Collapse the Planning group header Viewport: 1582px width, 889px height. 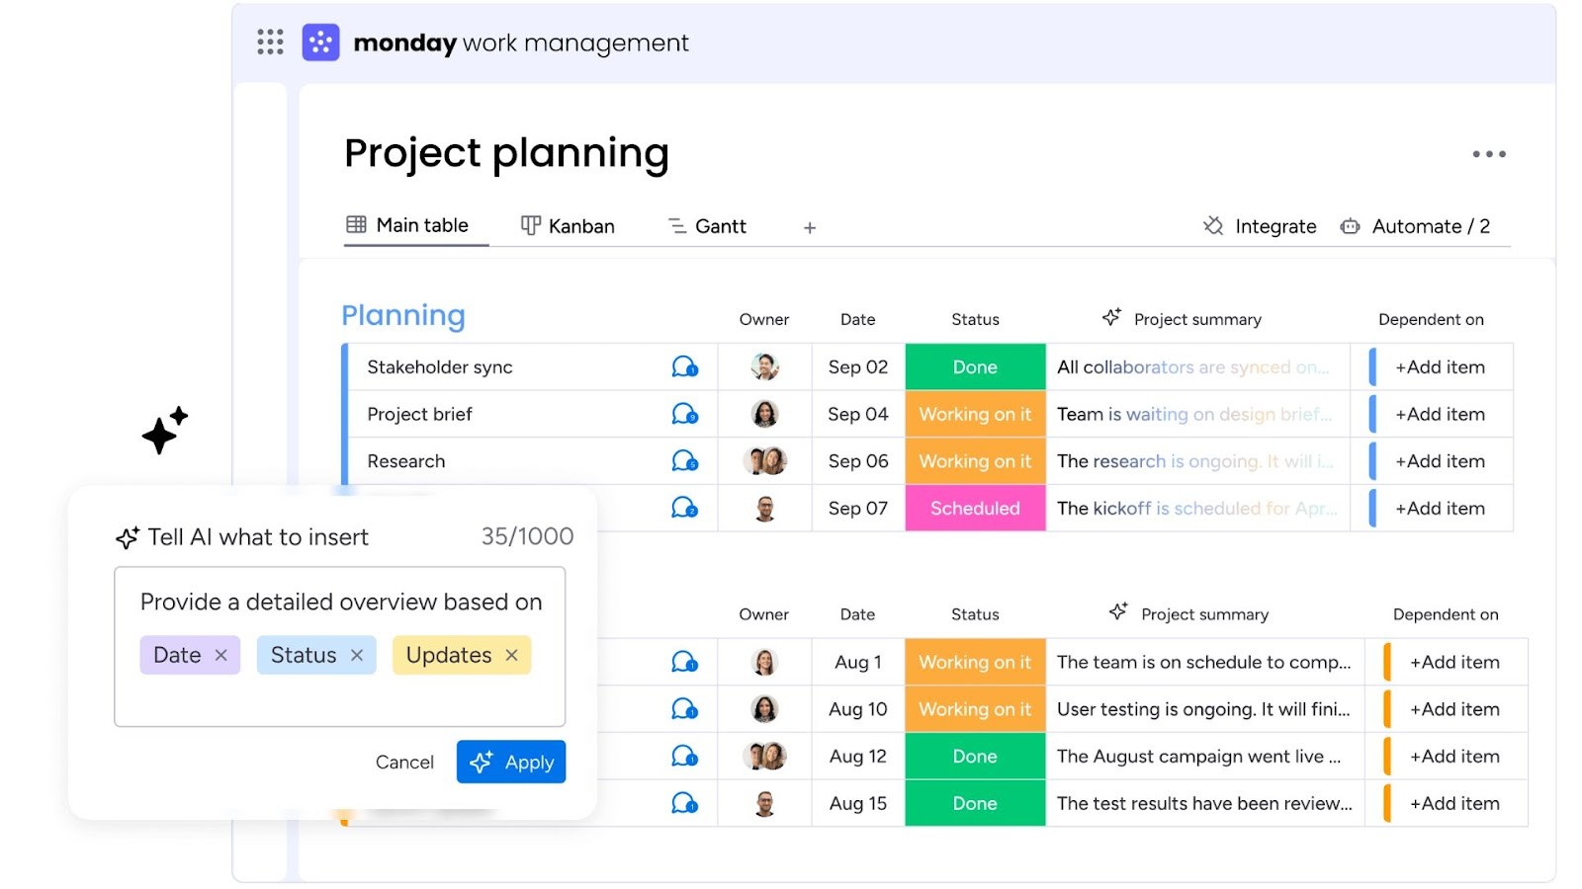(403, 315)
